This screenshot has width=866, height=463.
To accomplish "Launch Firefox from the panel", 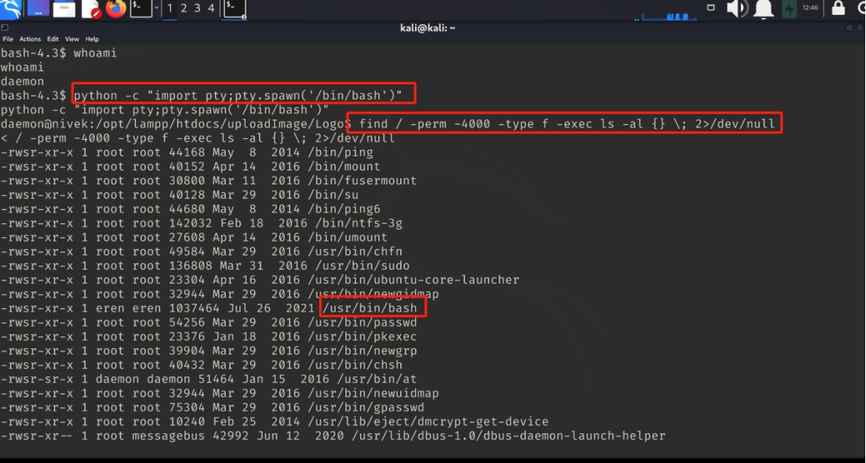I will 116,9.
